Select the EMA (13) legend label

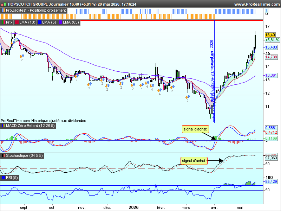click(x=27, y=23)
